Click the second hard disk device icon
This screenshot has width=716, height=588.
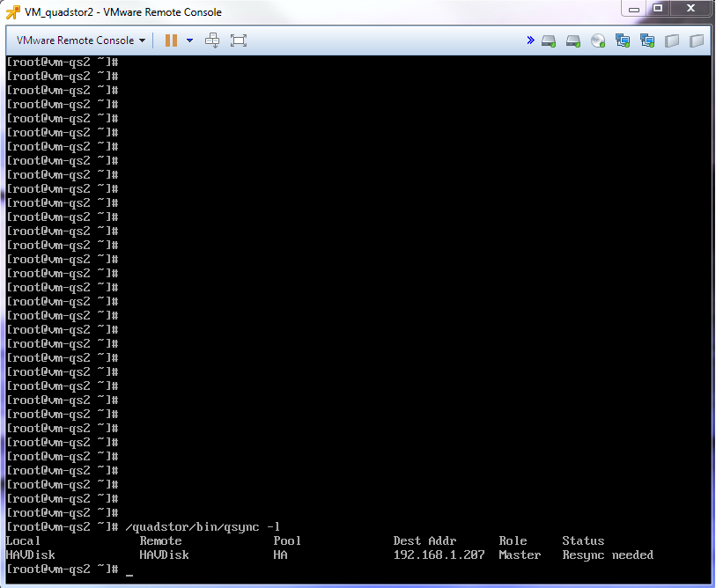pyautogui.click(x=573, y=40)
